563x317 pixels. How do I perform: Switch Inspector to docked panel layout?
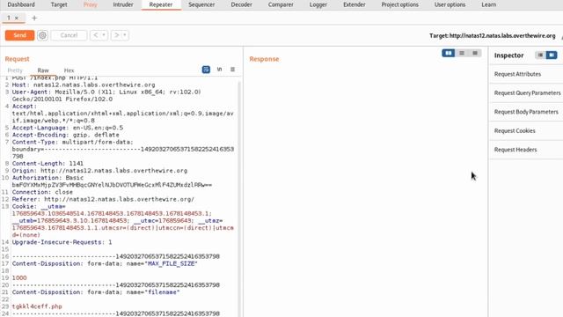[x=552, y=55]
